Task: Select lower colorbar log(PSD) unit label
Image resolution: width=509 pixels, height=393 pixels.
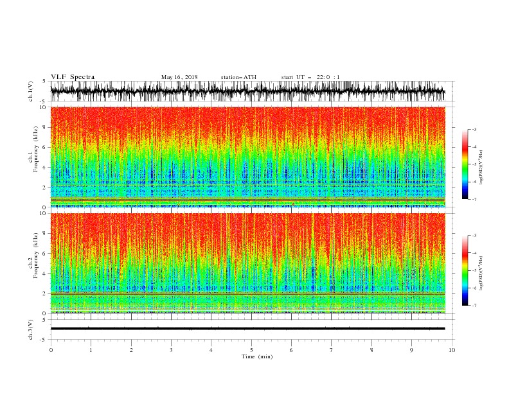Action: (x=481, y=274)
